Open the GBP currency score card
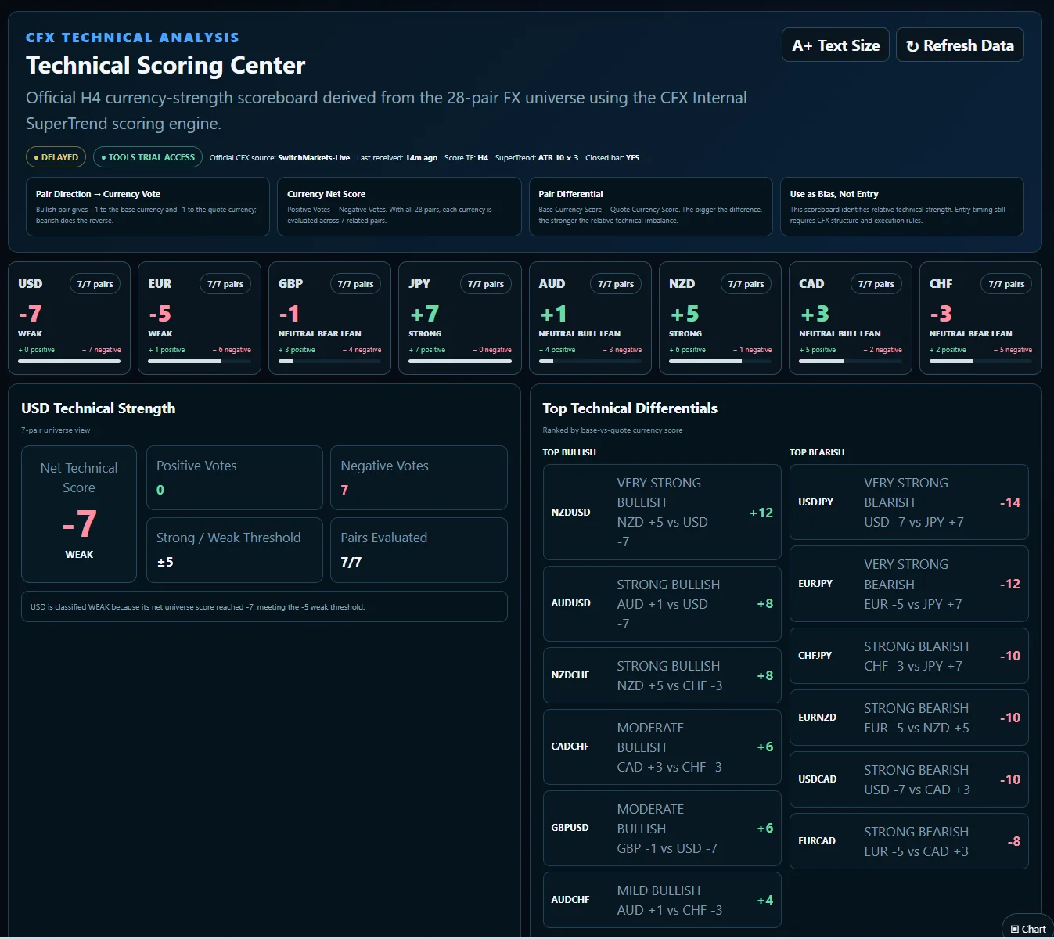 [x=329, y=318]
